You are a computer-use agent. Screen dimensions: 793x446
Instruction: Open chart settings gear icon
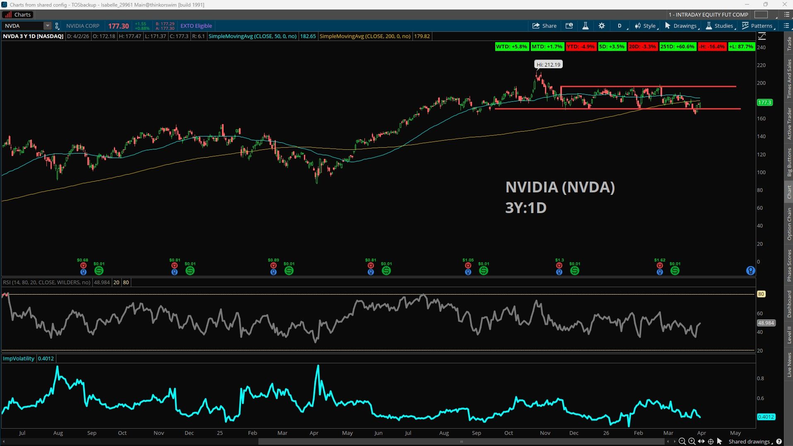coord(602,26)
